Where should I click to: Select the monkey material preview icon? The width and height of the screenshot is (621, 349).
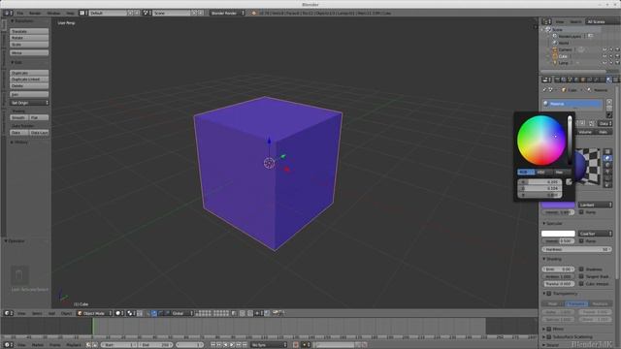pos(608,172)
